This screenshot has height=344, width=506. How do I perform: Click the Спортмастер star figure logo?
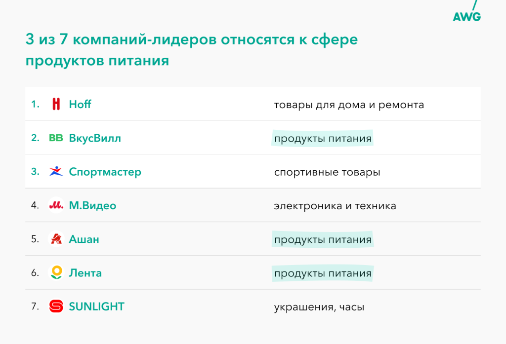56,171
